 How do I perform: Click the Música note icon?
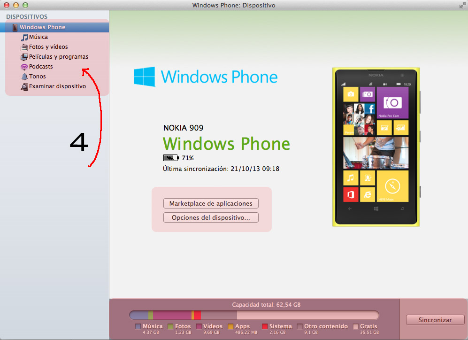tap(24, 37)
